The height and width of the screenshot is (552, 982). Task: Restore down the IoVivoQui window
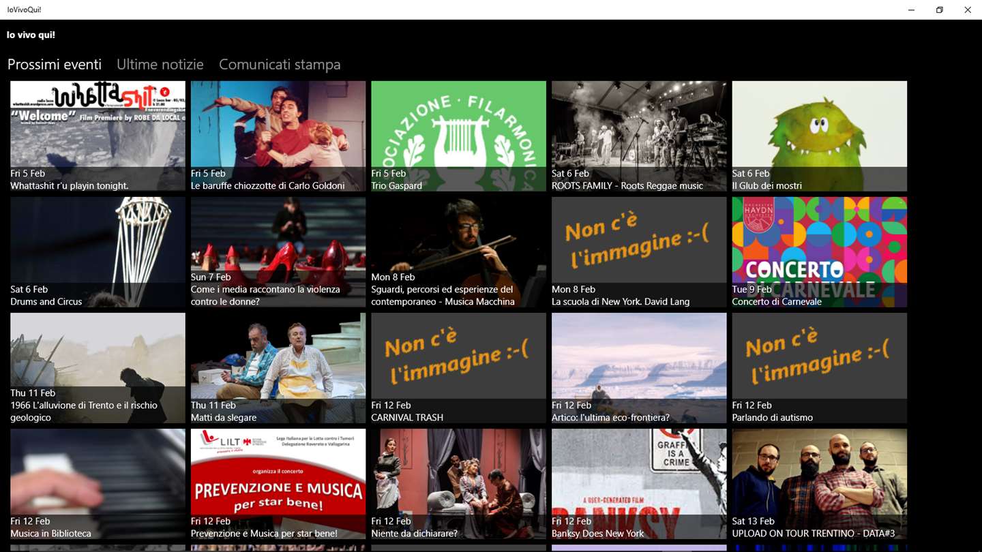pos(939,10)
